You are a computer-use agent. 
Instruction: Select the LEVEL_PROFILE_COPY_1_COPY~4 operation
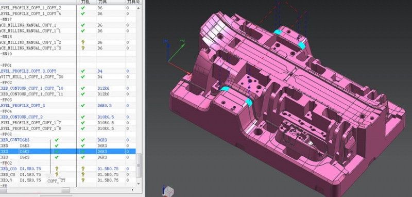30,14
